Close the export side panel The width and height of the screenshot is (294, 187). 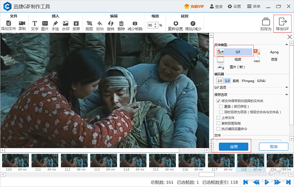[x=289, y=37]
